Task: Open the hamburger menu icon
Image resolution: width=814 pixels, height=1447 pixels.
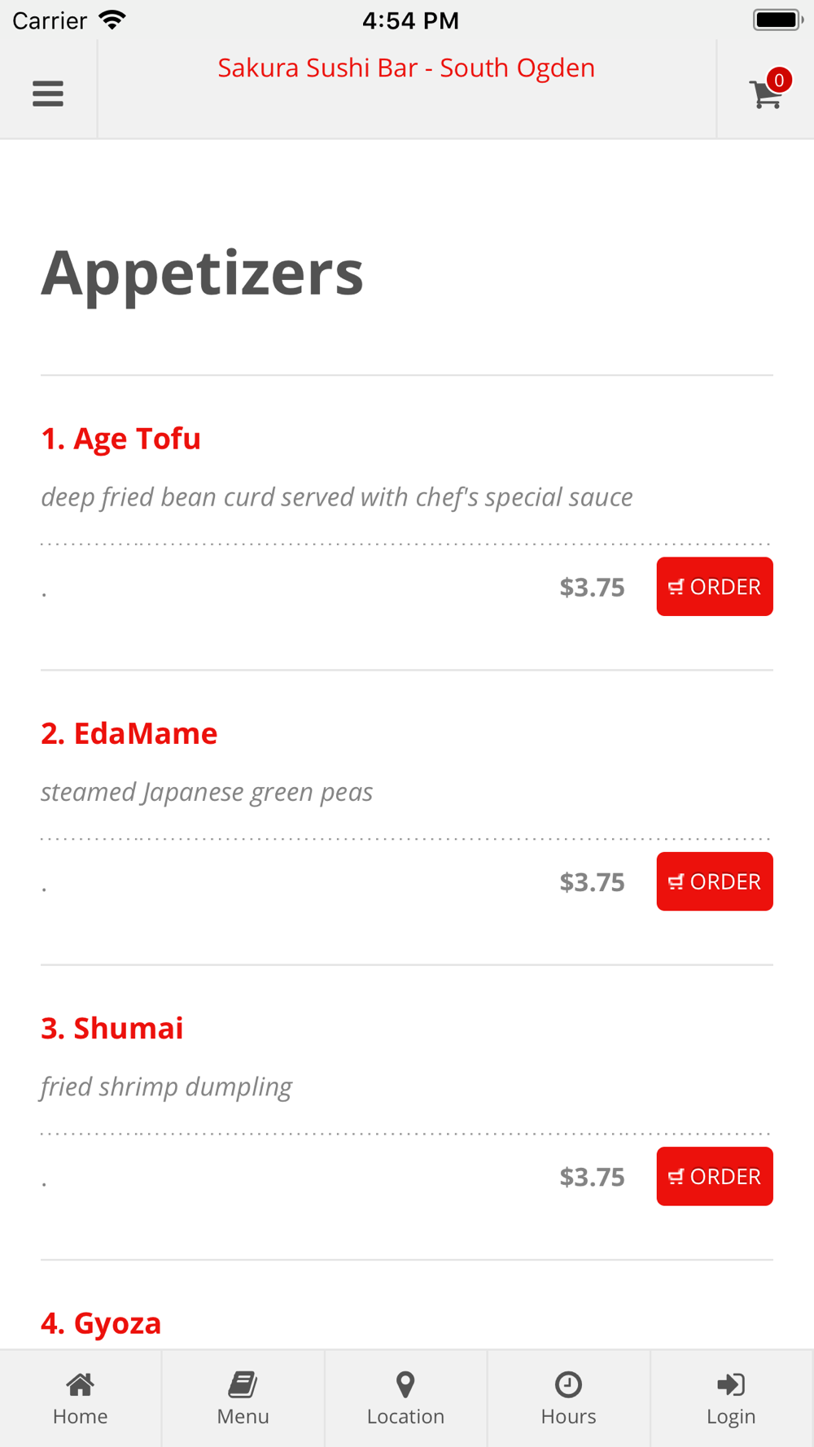Action: [x=48, y=94]
